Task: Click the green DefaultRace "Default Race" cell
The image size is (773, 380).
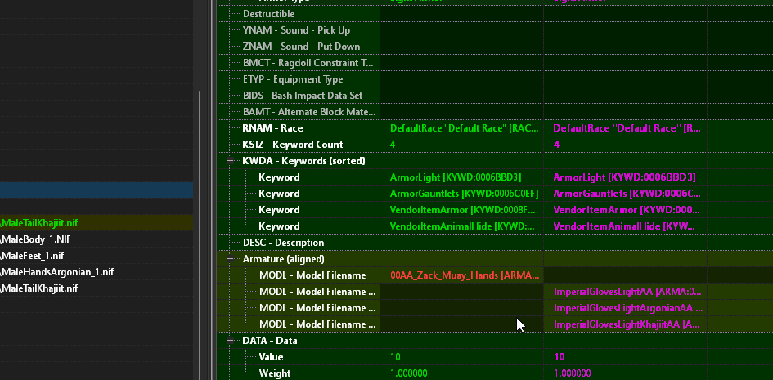Action: (461, 128)
